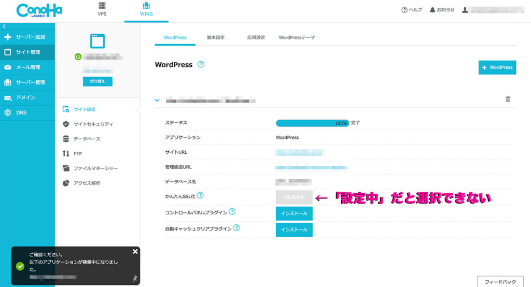Click the データベース名 label
Image resolution: width=531 pixels, height=287 pixels.
click(x=180, y=182)
